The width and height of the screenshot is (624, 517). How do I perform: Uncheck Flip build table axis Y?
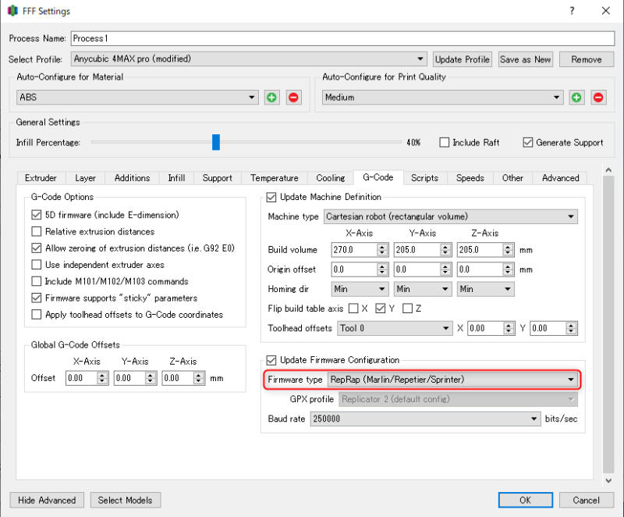point(380,308)
